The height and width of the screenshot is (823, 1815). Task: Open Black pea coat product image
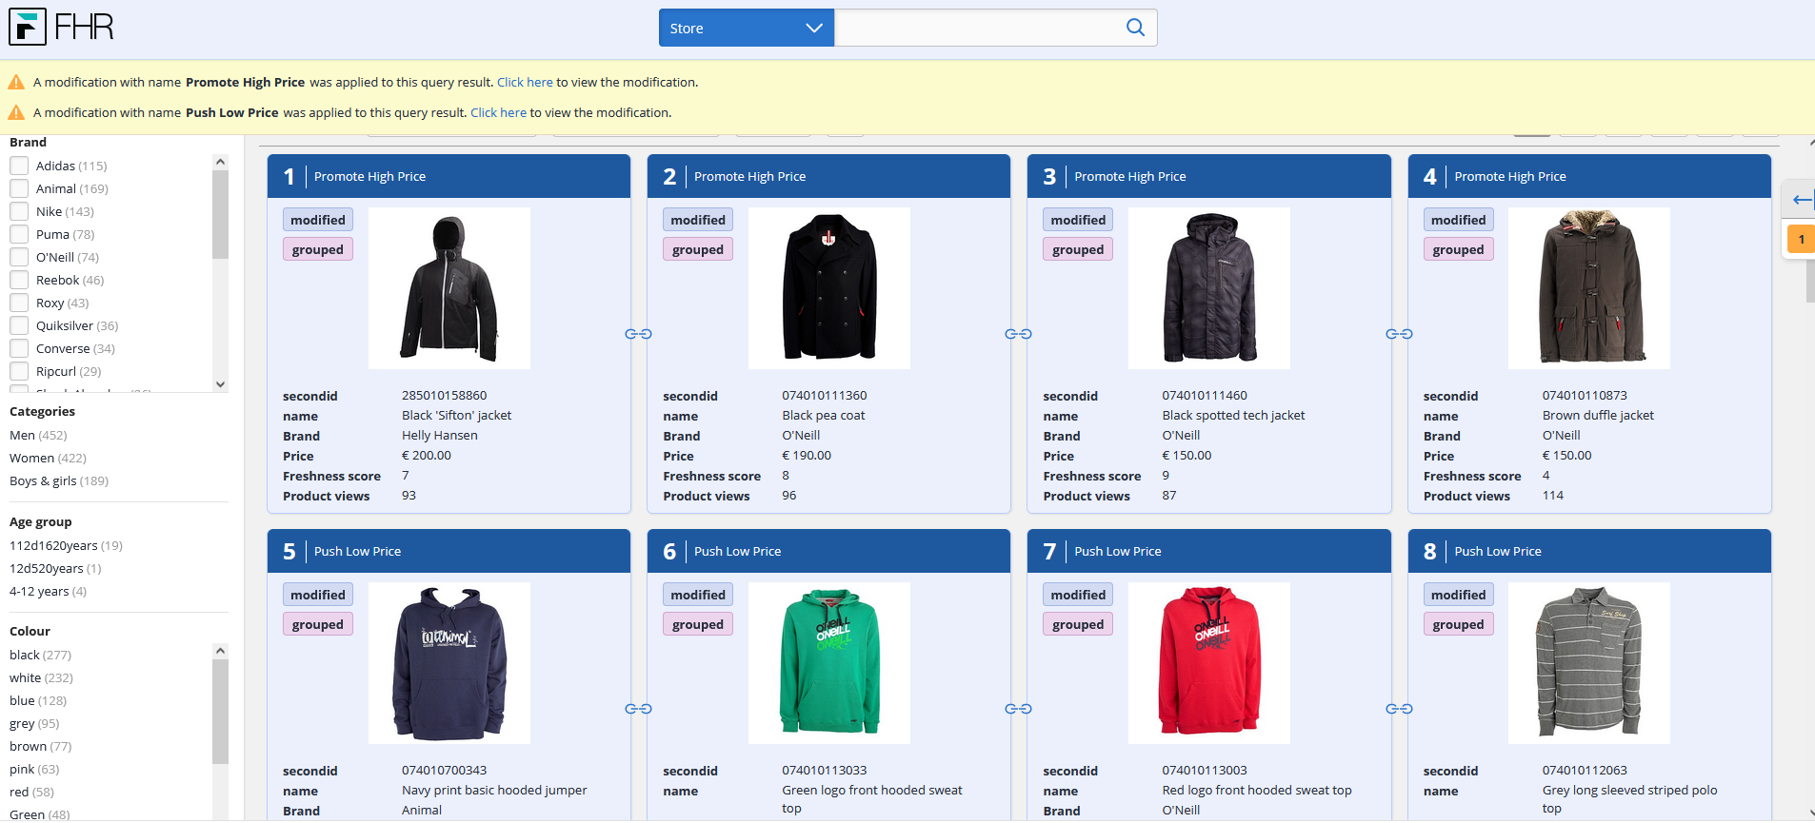click(x=829, y=288)
